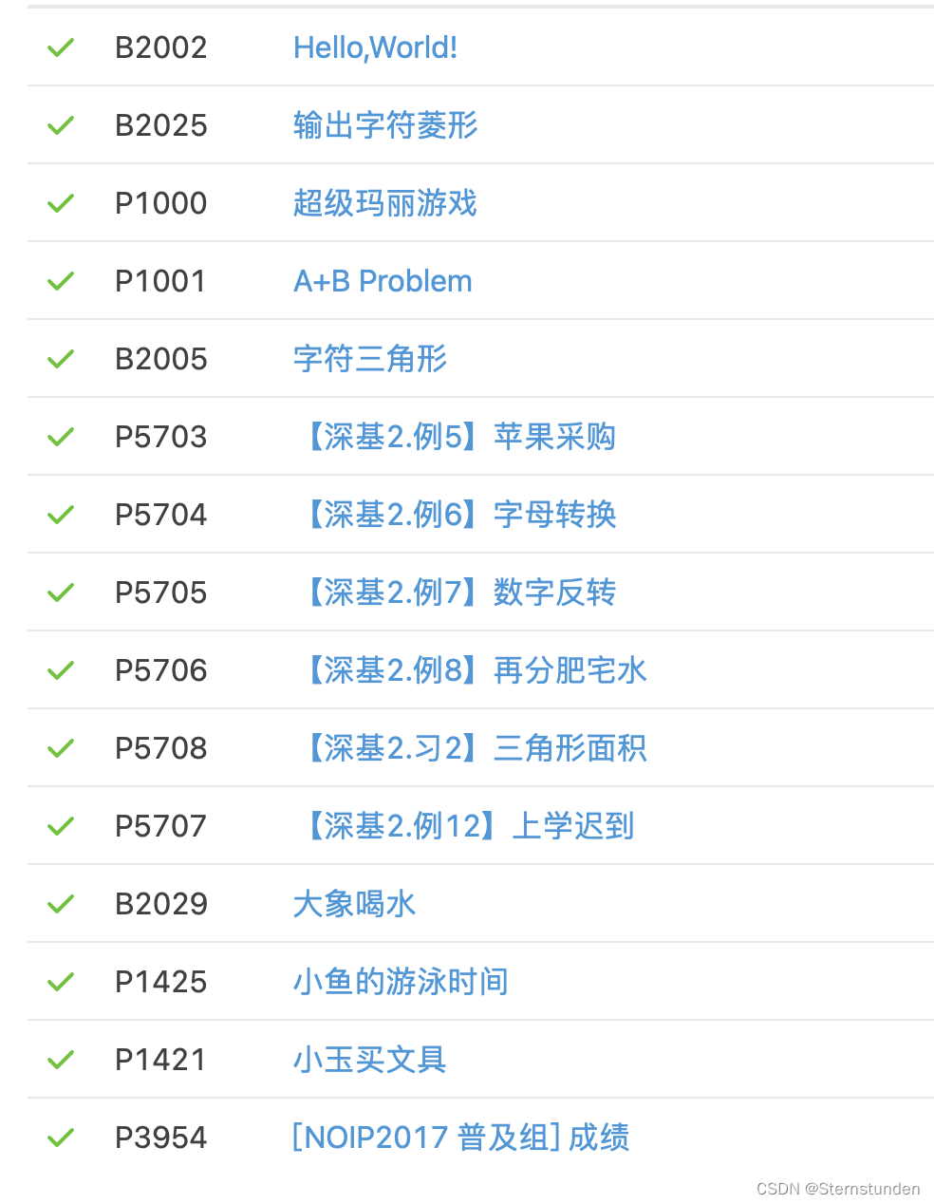Image resolution: width=934 pixels, height=1204 pixels.
Task: Open 小鱼的游泳时间 problem link
Action: click(x=401, y=982)
